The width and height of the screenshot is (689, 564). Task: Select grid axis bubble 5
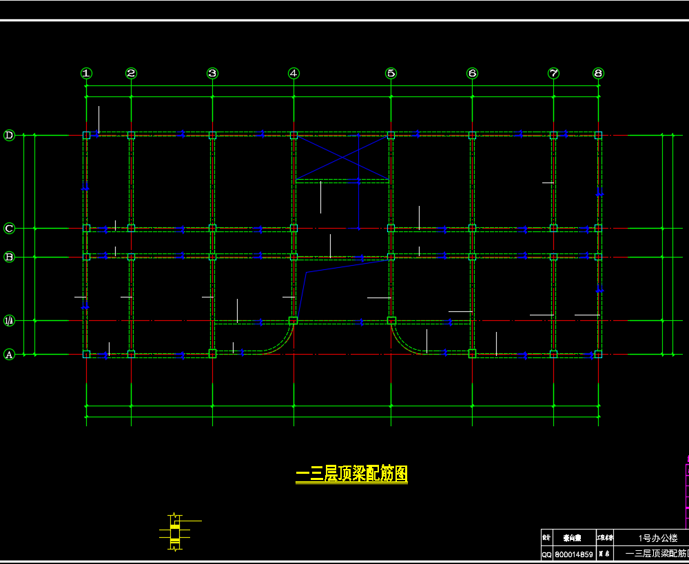click(391, 73)
